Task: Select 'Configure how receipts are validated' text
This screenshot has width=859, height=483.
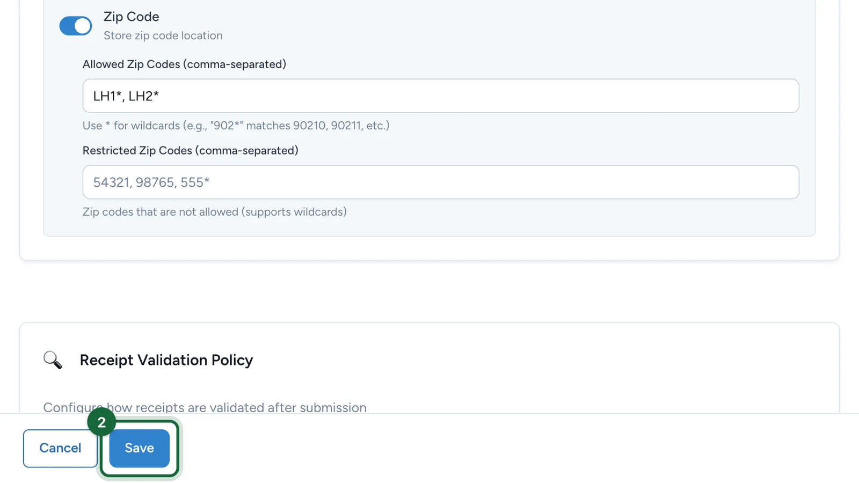Action: pos(205,407)
